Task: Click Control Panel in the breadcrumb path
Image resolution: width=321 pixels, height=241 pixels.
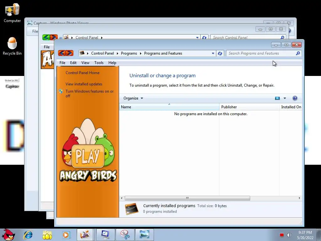Action: tap(103, 53)
